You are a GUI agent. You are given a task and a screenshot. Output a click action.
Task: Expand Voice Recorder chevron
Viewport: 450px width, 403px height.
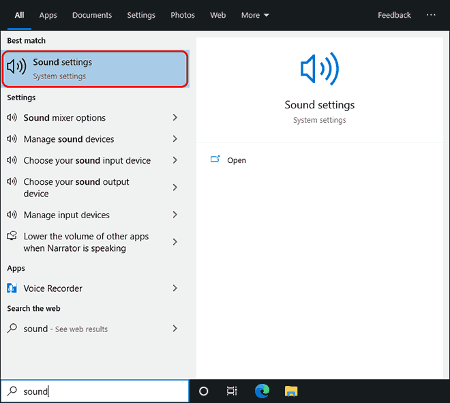coord(175,288)
